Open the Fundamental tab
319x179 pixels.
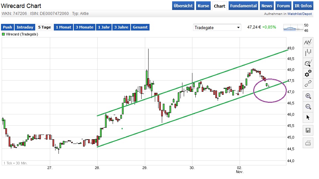pos(243,6)
